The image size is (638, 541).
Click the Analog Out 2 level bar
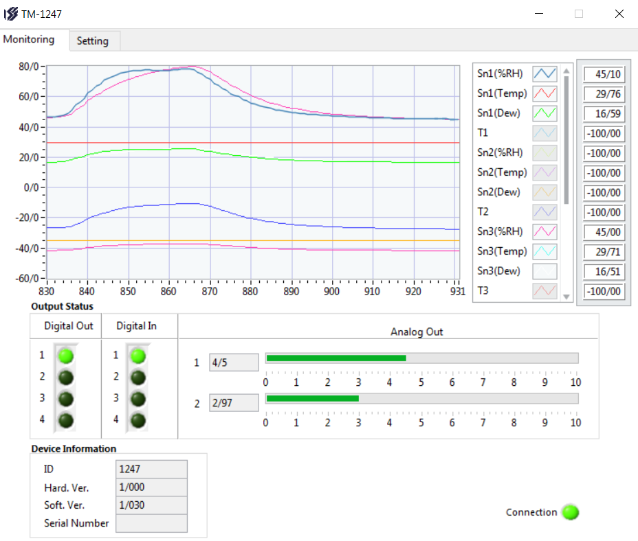point(421,398)
